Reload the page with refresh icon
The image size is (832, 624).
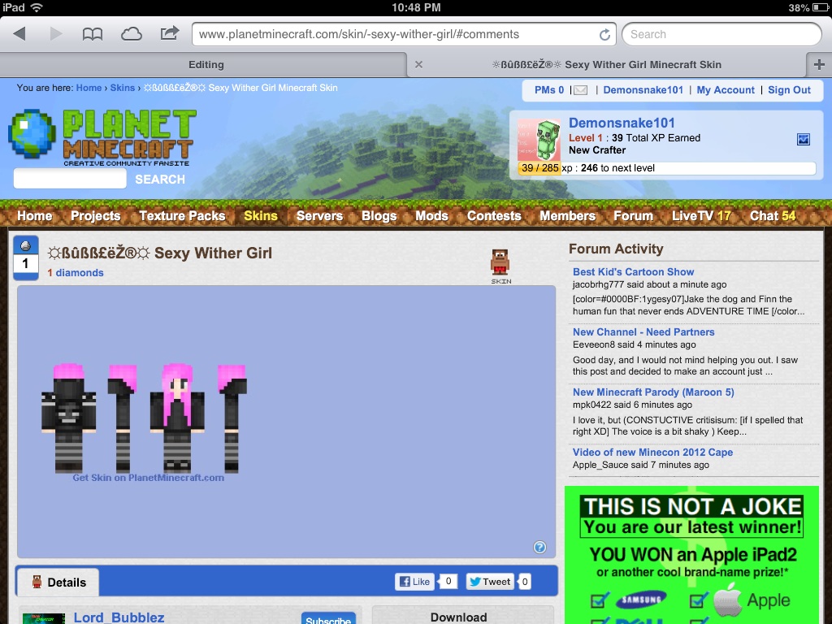[604, 34]
